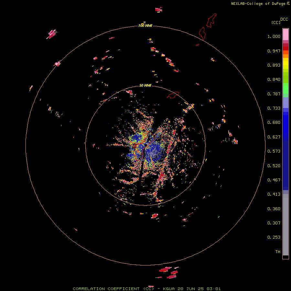291x291 pixels.
Task: Click the 0.520 color scale value
Action: click(x=274, y=166)
